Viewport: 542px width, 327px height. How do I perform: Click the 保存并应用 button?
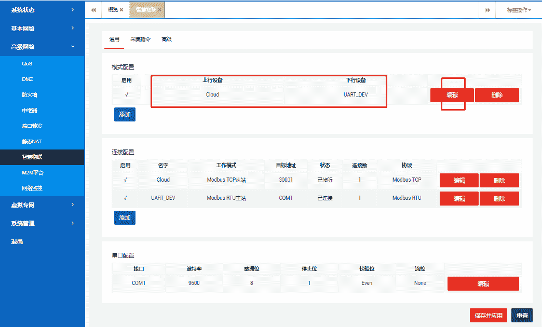(x=488, y=315)
